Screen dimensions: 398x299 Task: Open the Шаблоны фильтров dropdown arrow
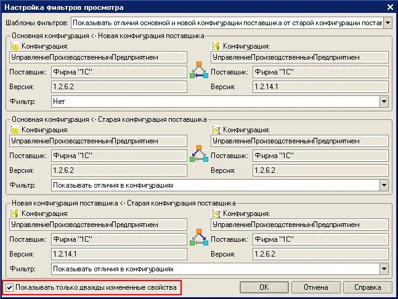pyautogui.click(x=388, y=23)
